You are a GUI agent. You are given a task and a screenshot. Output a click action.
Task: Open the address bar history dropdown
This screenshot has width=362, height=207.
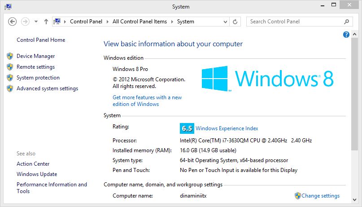click(x=225, y=22)
